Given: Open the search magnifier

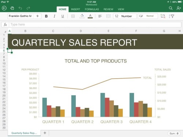Looking at the screenshot, I should pos(171,8).
